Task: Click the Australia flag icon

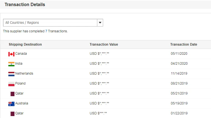Action: [11, 104]
